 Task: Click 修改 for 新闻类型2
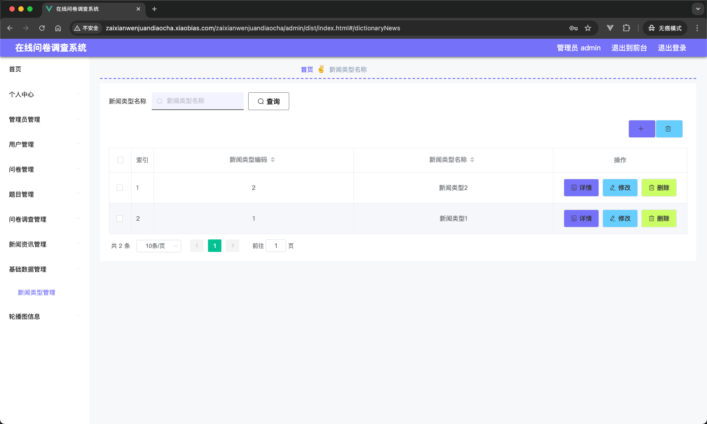coord(620,188)
